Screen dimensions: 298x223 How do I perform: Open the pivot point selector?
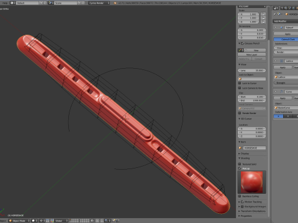42,221
